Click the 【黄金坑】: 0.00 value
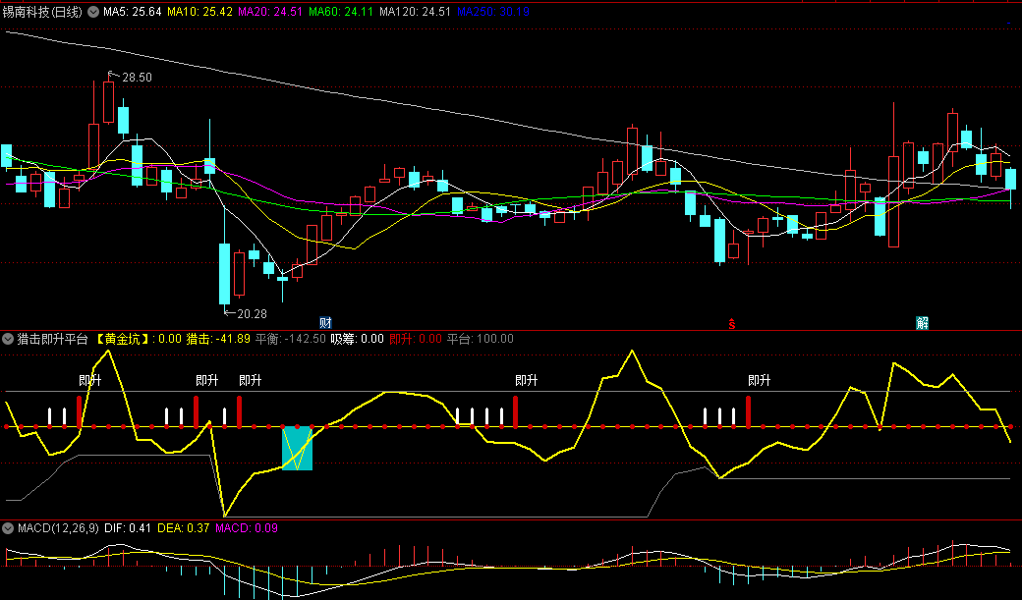 click(x=138, y=339)
